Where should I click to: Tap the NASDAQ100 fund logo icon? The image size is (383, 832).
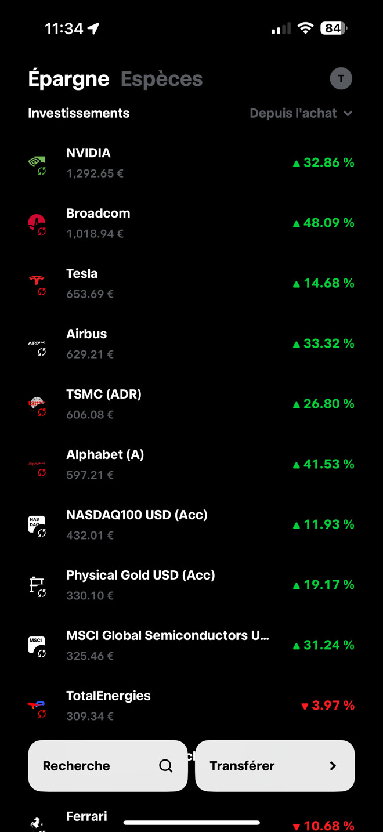(37, 525)
